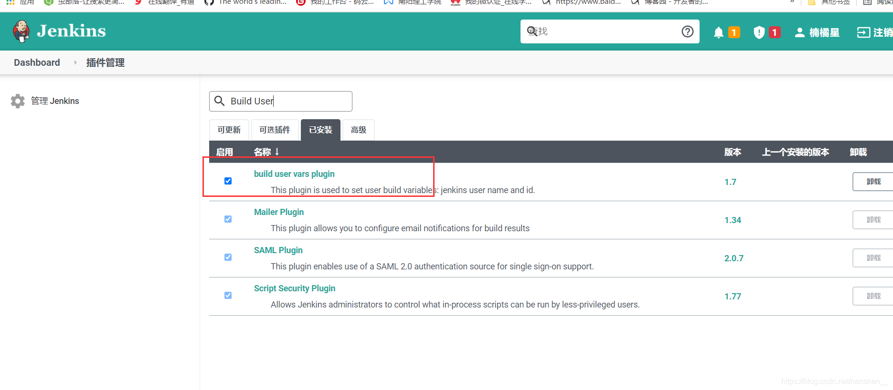The height and width of the screenshot is (390, 893).
Task: Open Mailer Plugin link
Action: point(279,212)
